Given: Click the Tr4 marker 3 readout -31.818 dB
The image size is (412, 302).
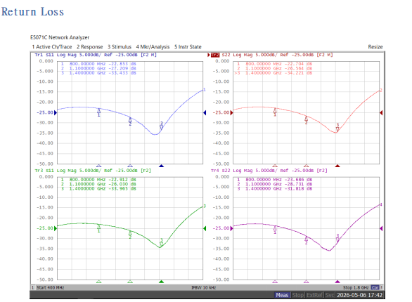Looking at the screenshot, I should [x=275, y=189].
